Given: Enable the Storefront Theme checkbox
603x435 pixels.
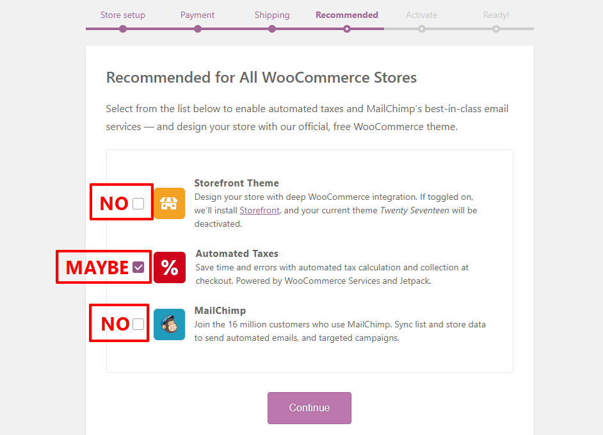Looking at the screenshot, I should (138, 204).
